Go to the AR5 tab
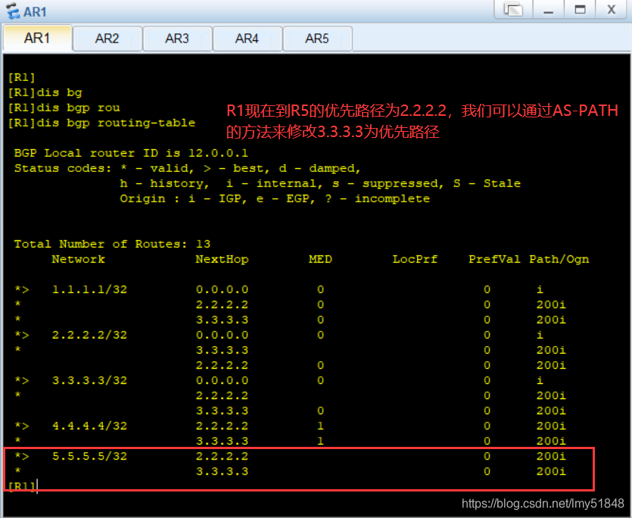 317,39
